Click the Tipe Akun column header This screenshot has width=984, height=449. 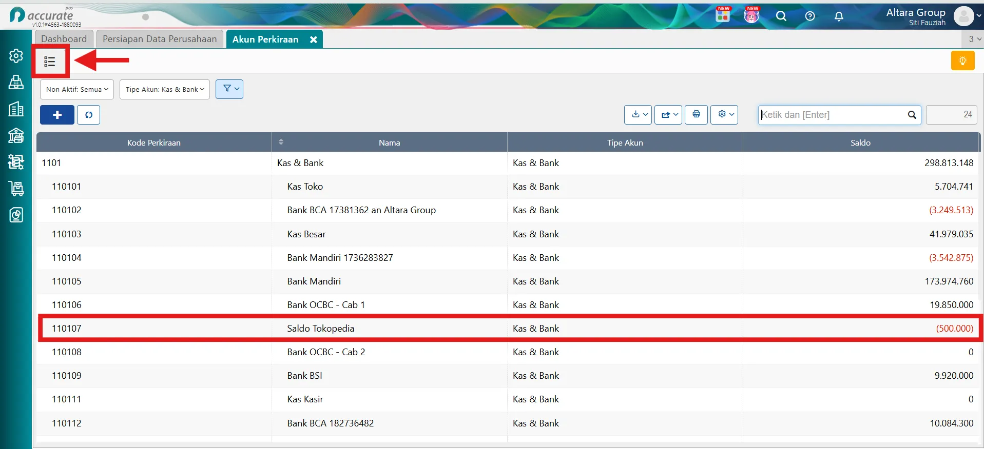(625, 142)
